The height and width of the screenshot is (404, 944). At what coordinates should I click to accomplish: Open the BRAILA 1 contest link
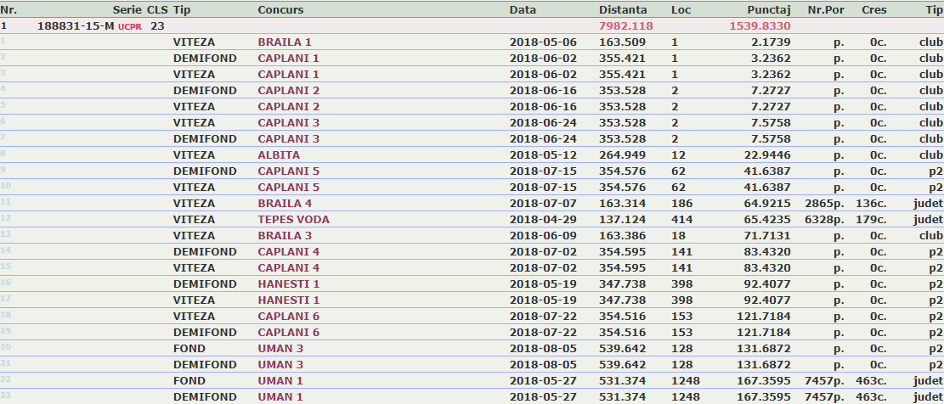(x=285, y=42)
